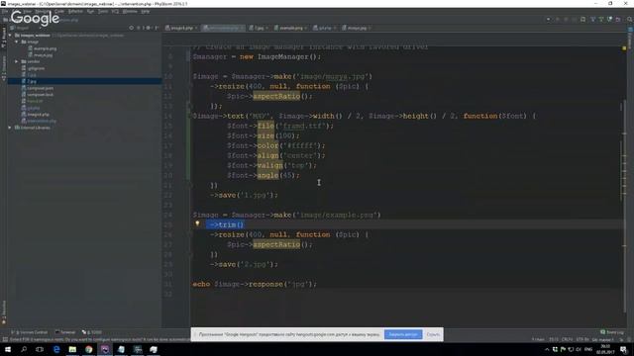Switch to the example.png editor tab
Image resolution: width=634 pixels, height=356 pixels.
290,28
